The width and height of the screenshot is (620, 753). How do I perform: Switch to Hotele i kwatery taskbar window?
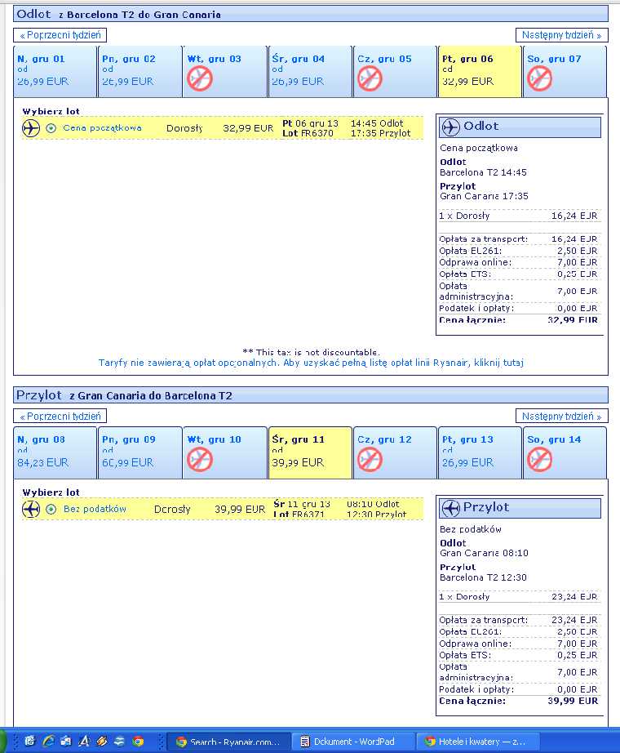(477, 742)
